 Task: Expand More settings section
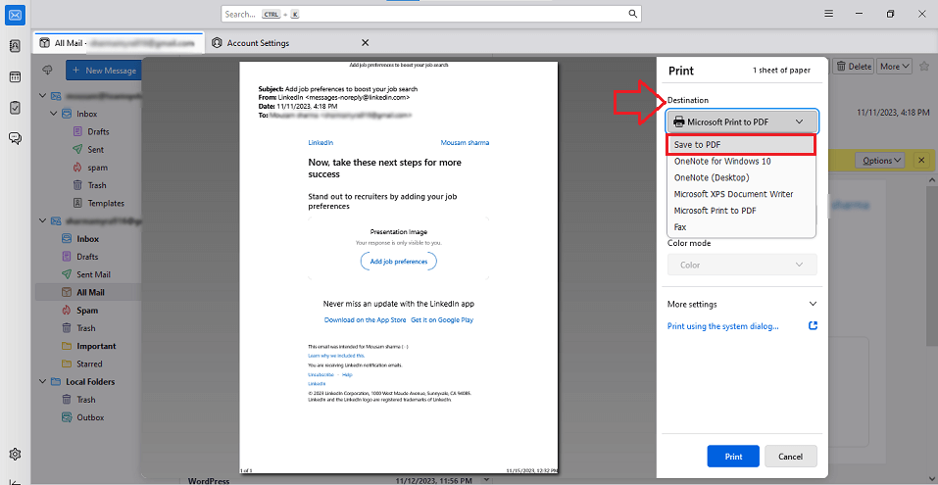tap(742, 304)
